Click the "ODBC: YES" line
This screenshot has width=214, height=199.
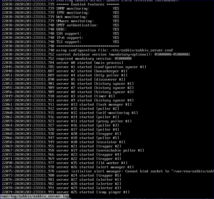60,29
